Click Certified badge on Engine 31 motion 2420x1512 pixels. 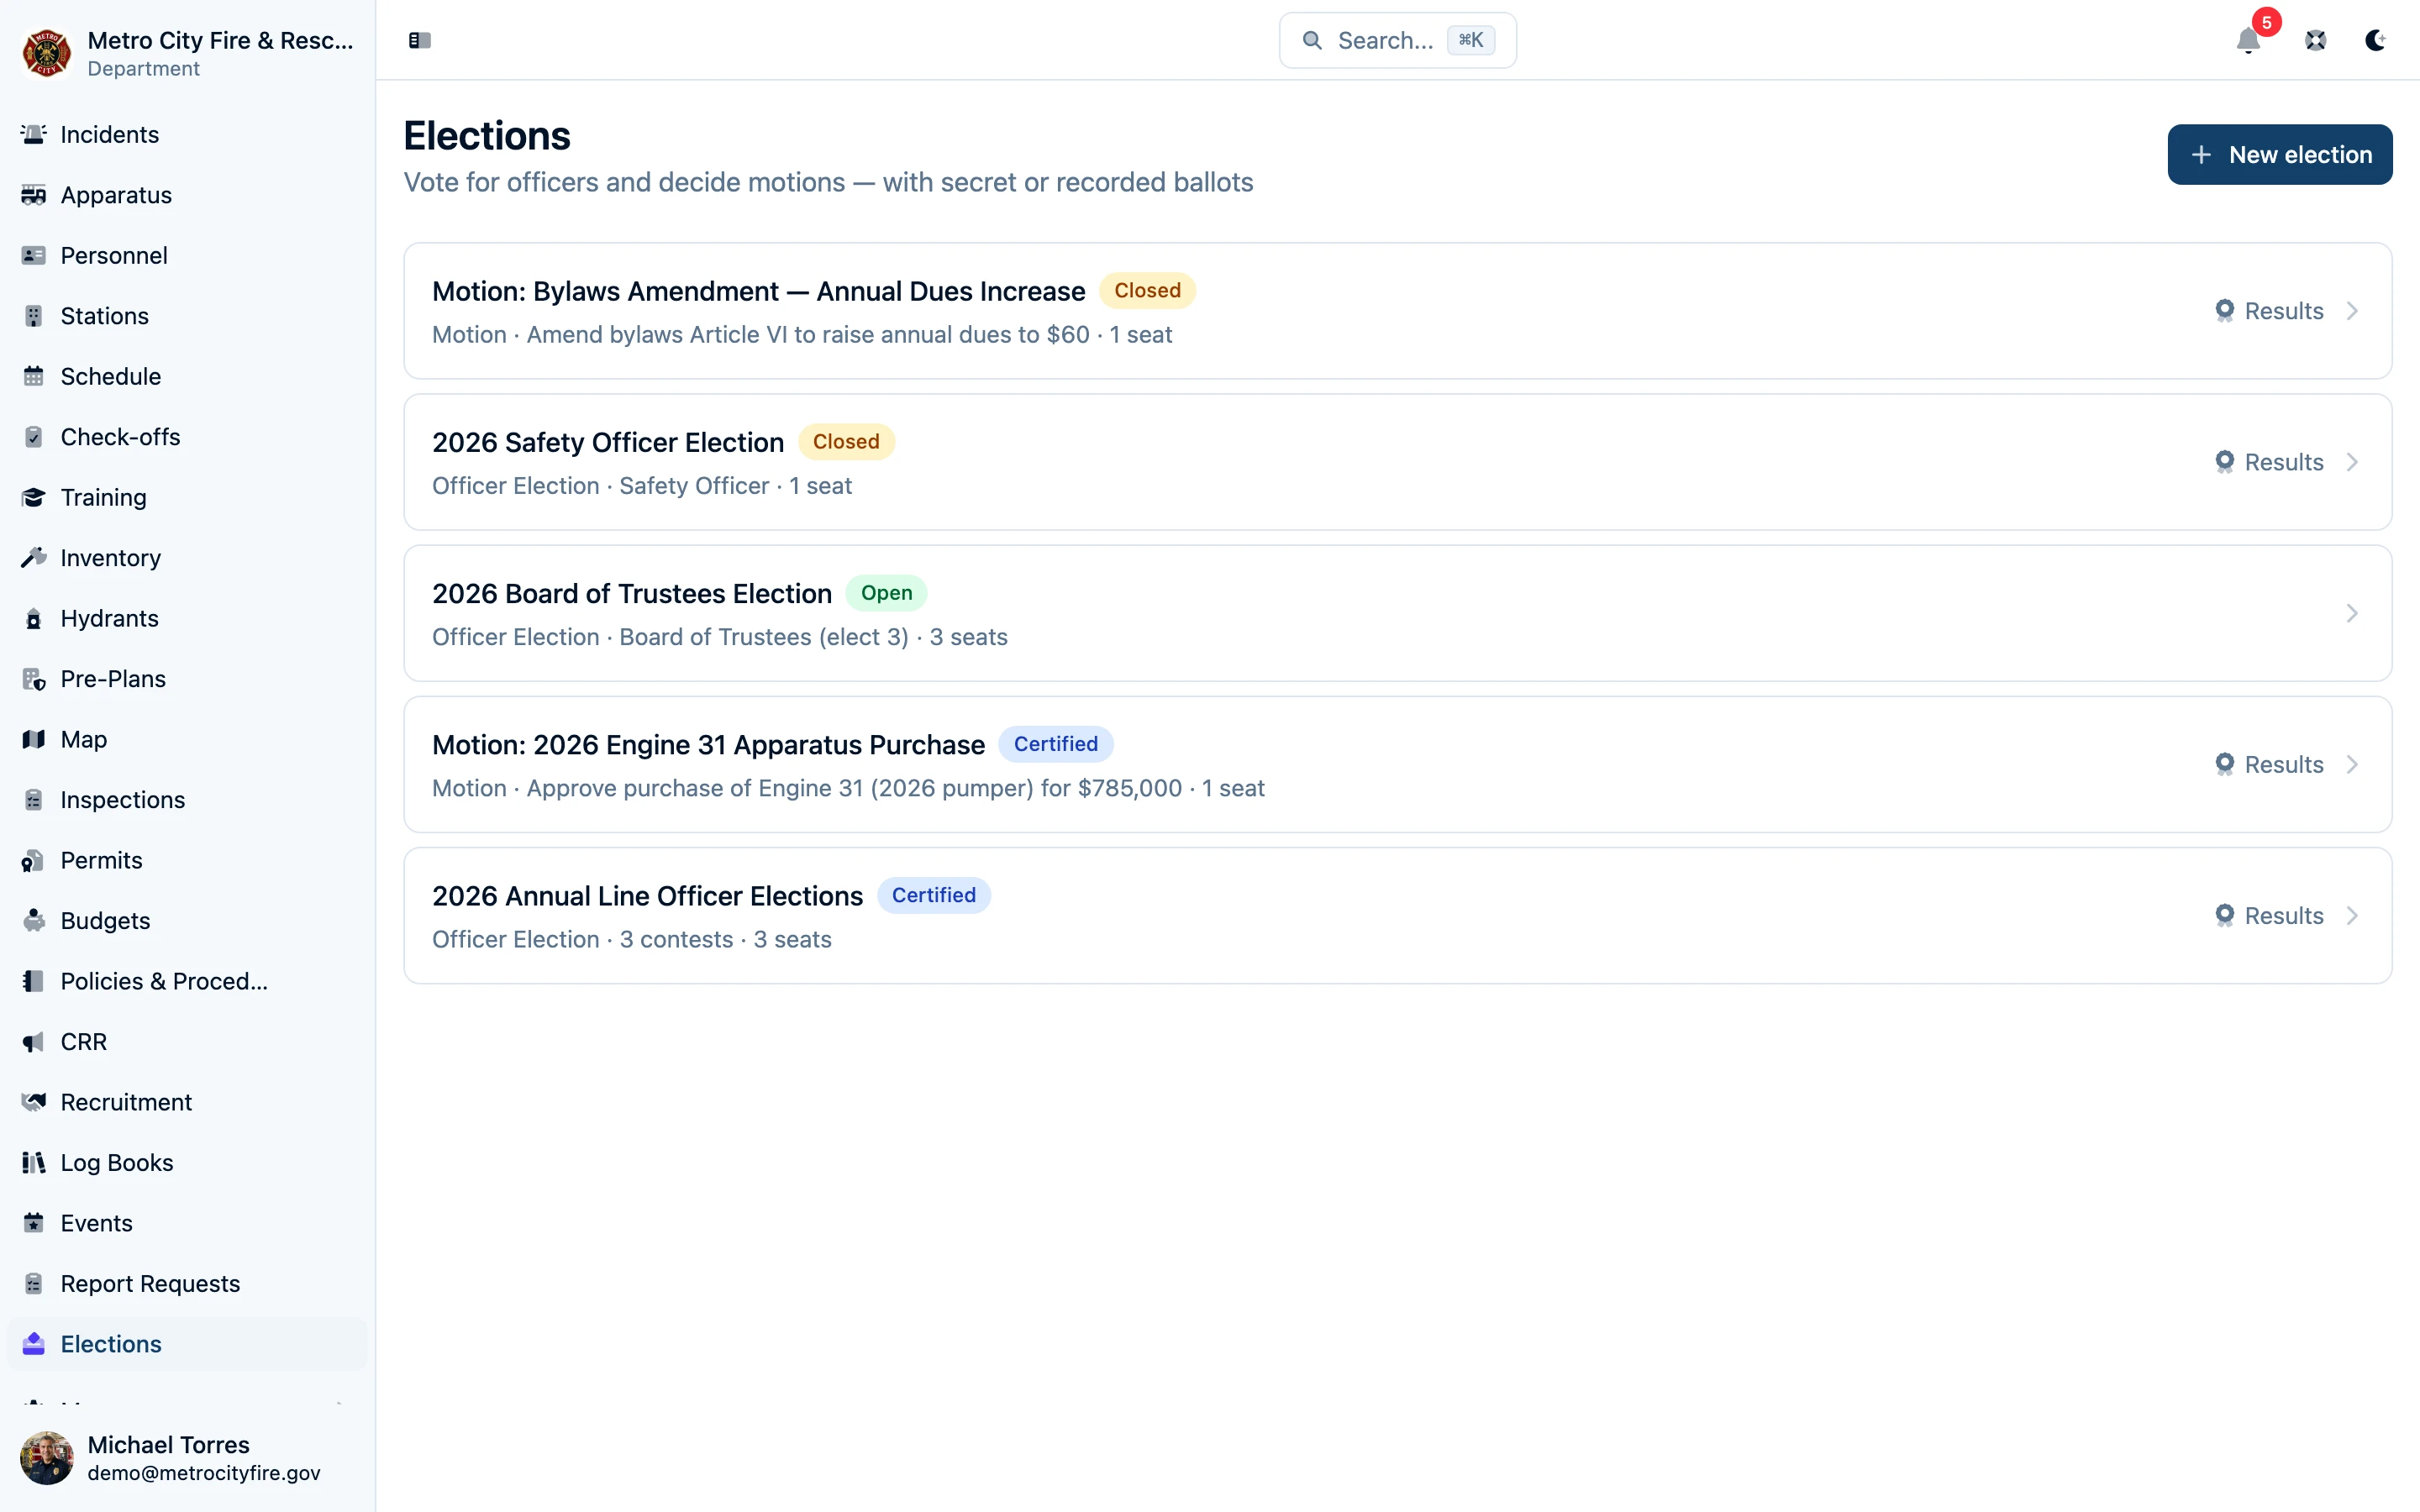[1056, 744]
